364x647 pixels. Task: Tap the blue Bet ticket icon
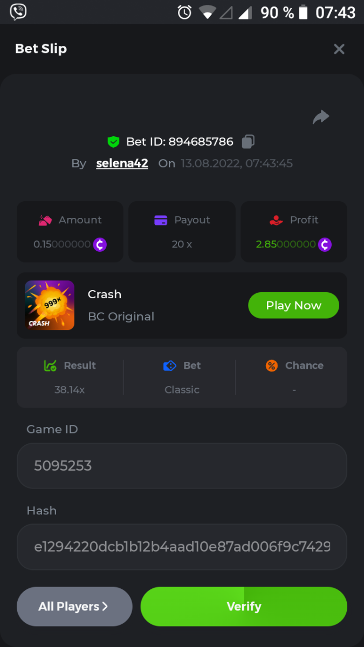click(169, 366)
